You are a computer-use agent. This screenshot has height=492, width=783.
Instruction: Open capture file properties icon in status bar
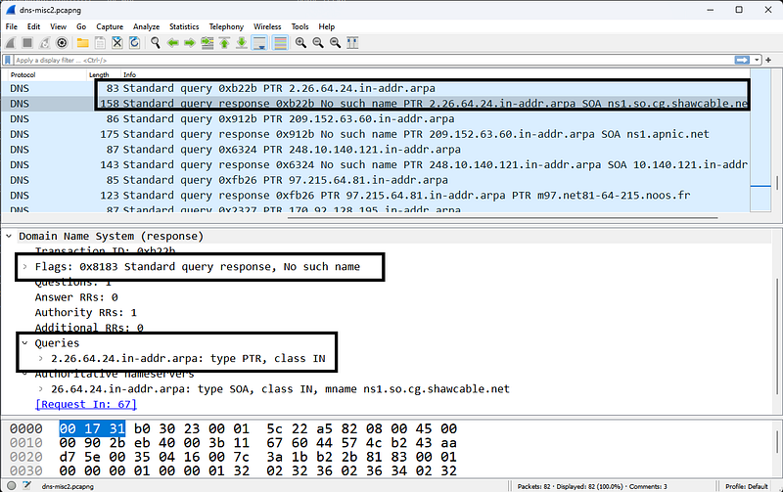27,485
